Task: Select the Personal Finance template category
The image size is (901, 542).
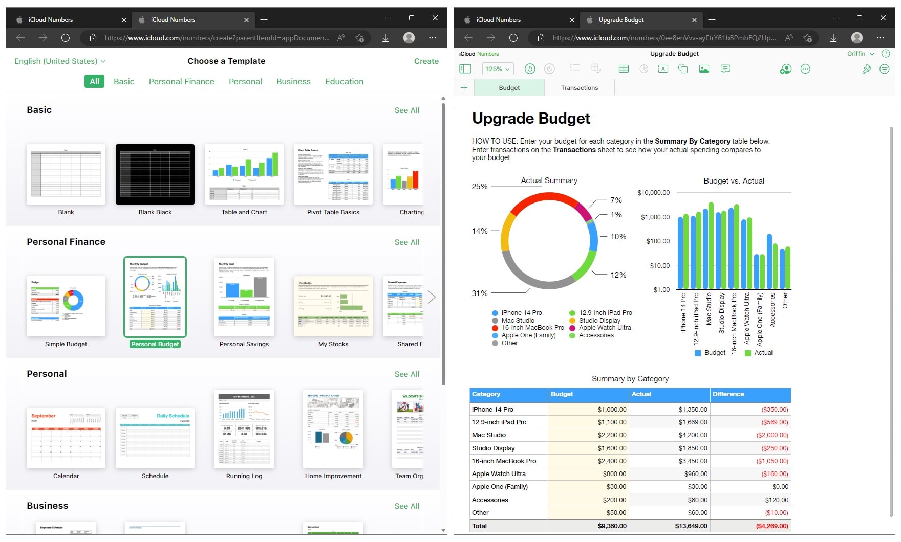Action: (x=181, y=82)
